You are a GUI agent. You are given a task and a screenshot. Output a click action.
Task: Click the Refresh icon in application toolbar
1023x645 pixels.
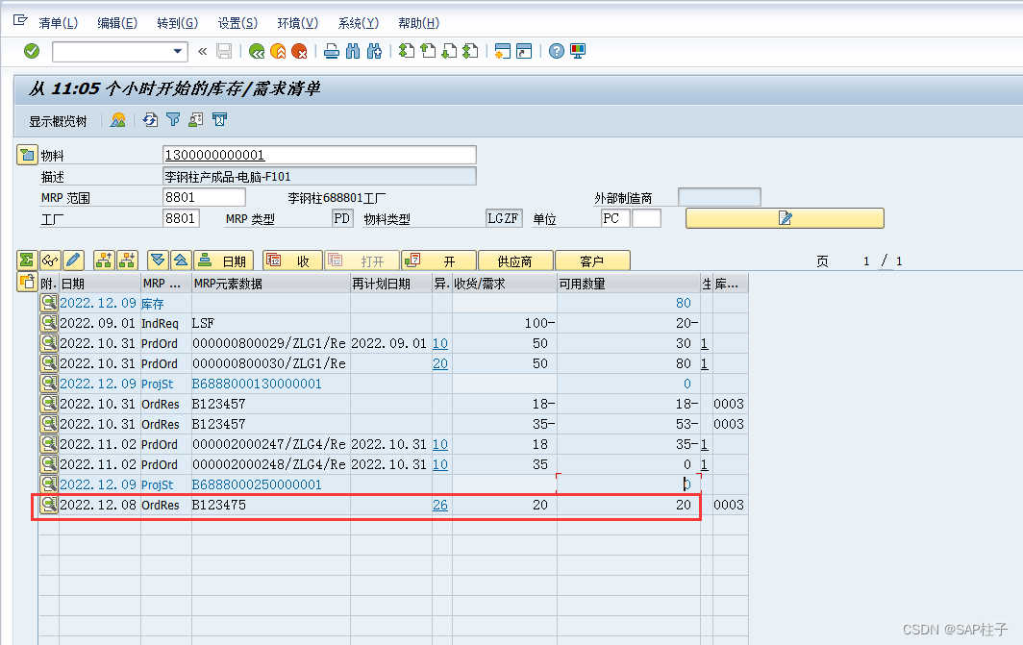pyautogui.click(x=151, y=120)
